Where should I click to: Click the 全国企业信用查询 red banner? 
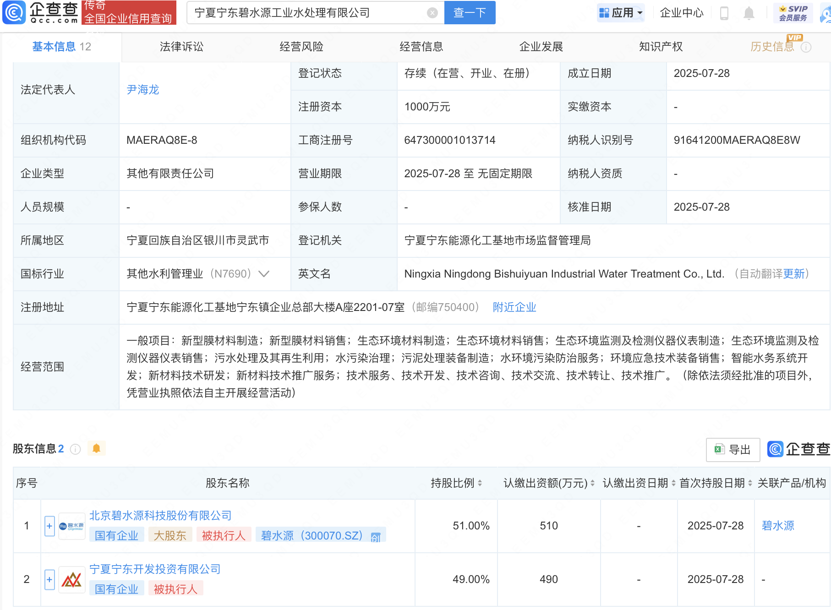pos(129,12)
